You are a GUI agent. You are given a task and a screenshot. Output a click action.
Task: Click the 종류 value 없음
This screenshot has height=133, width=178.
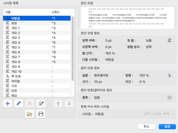tap(97, 97)
